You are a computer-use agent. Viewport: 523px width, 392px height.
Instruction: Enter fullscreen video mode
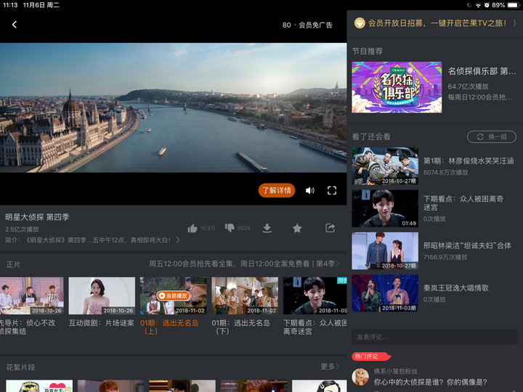click(x=332, y=190)
